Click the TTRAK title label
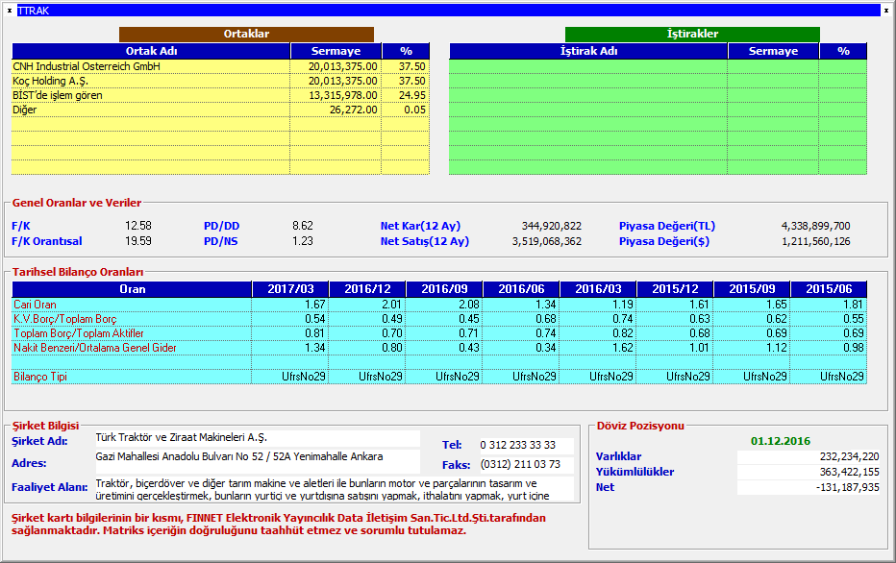This screenshot has height=563, width=896. click(34, 11)
